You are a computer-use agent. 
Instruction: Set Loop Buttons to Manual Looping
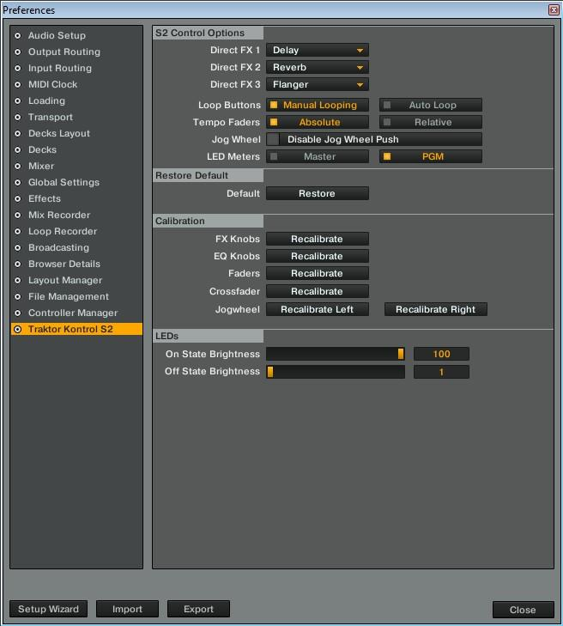[318, 106]
